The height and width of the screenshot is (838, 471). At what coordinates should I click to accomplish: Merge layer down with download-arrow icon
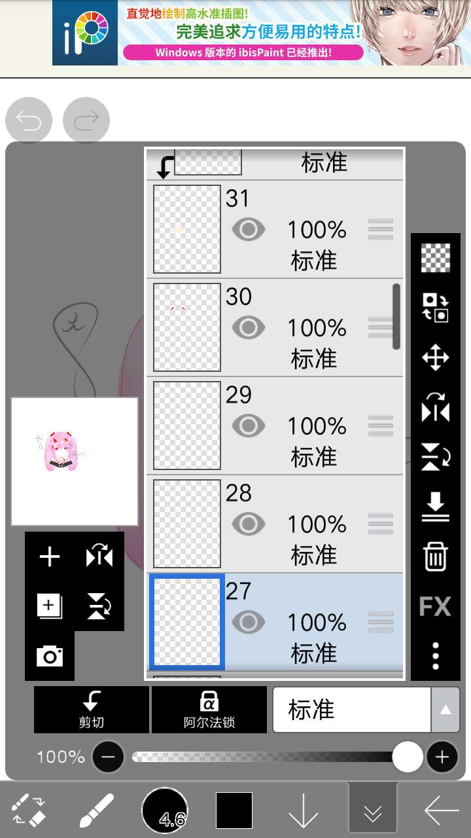tap(436, 507)
